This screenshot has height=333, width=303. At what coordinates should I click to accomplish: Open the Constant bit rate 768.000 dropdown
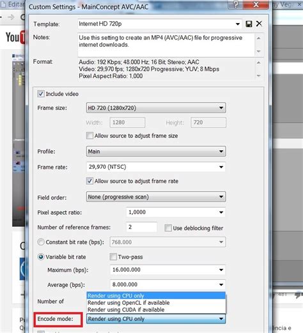tap(167, 242)
